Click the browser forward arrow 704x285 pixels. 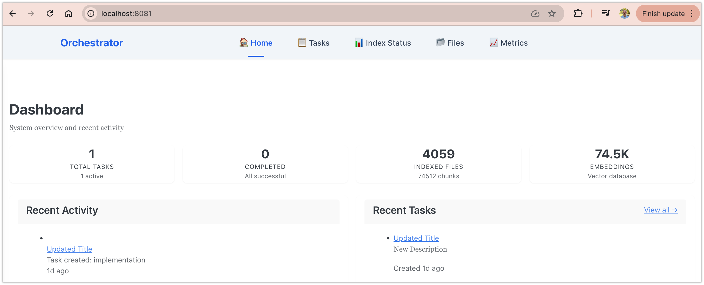(31, 13)
